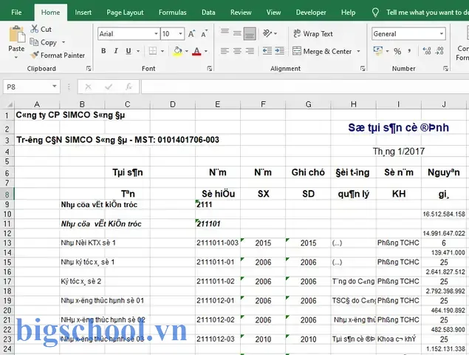Click the Tell me what you want search
This screenshot has height=355, width=469.
pos(422,13)
